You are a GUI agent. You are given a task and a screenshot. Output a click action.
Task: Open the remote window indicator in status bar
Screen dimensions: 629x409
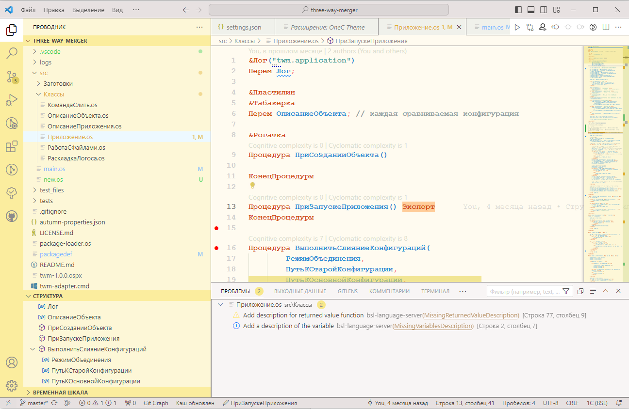pos(8,403)
